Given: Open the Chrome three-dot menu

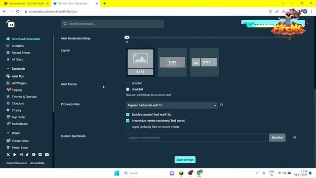Looking at the screenshot, I should click(x=312, y=11).
